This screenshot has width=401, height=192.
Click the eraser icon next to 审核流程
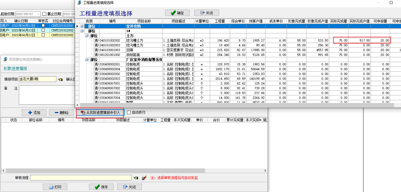144,178
